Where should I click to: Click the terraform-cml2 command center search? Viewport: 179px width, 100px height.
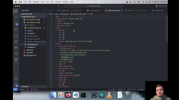click(x=93, y=6)
